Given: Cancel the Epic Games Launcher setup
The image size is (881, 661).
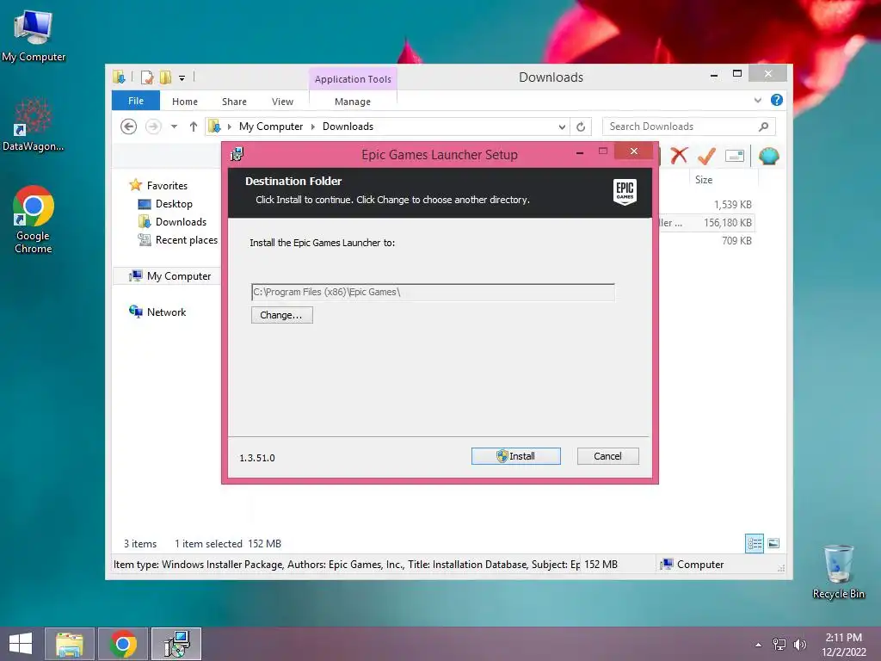Looking at the screenshot, I should 608,456.
